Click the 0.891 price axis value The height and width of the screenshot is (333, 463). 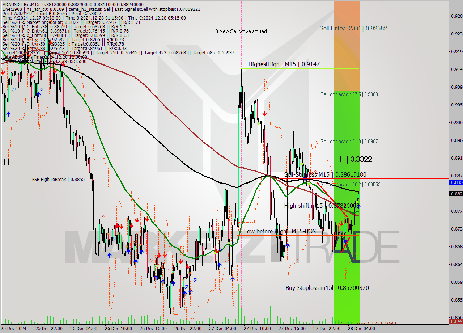pyautogui.click(x=456, y=158)
